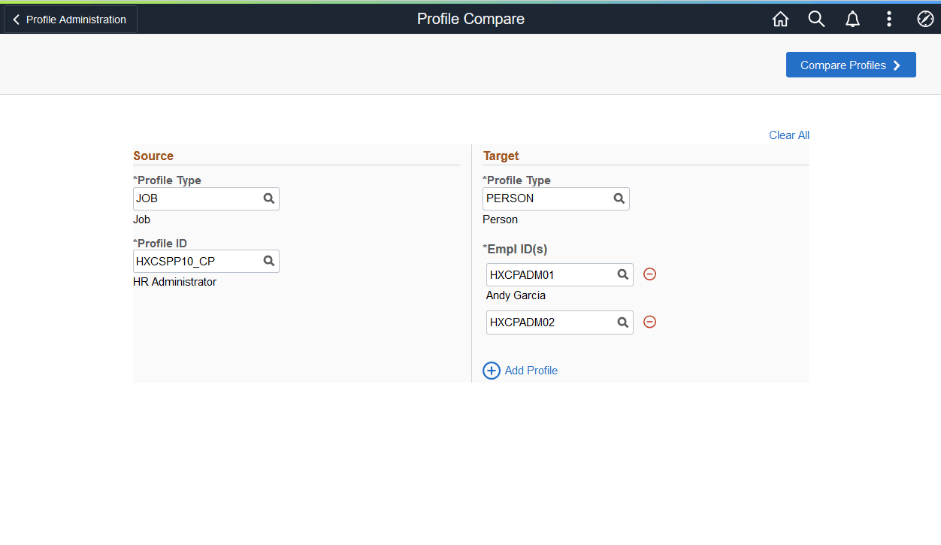Open the Actions List three-dot icon
The image size is (941, 545).
pos(889,19)
